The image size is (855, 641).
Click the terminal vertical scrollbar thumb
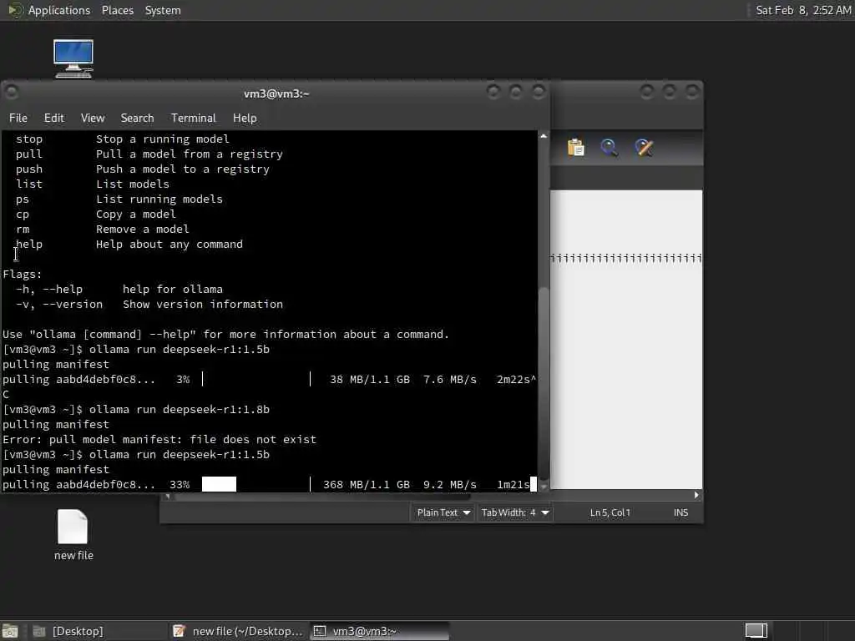coord(544,382)
